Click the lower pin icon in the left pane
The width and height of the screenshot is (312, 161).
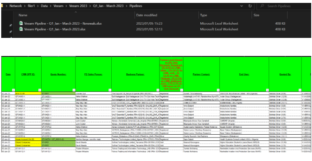(11, 32)
